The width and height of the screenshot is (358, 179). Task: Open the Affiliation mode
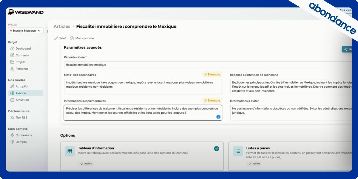click(22, 100)
